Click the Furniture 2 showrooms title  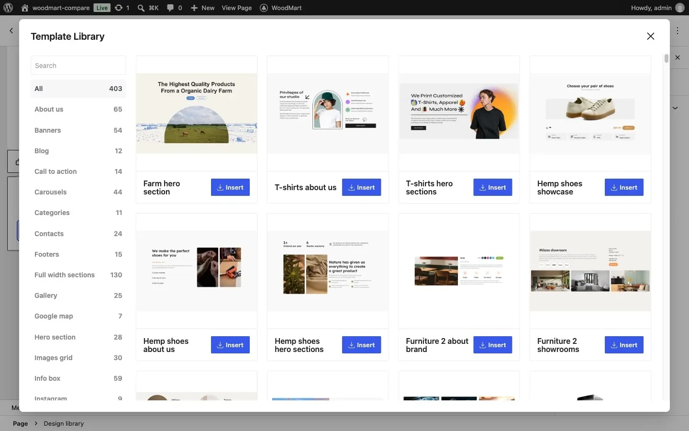pos(558,345)
